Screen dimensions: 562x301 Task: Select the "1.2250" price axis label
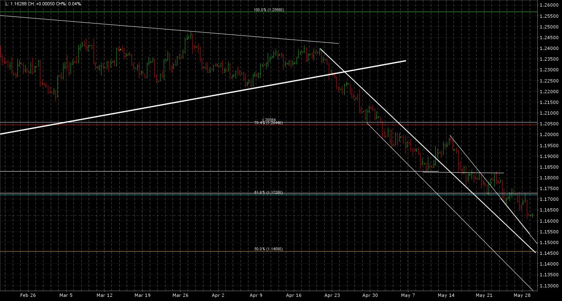point(548,81)
